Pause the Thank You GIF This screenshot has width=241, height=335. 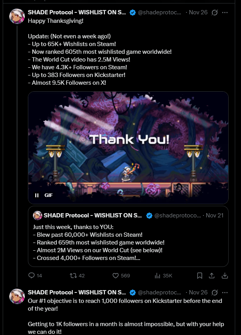37,195
